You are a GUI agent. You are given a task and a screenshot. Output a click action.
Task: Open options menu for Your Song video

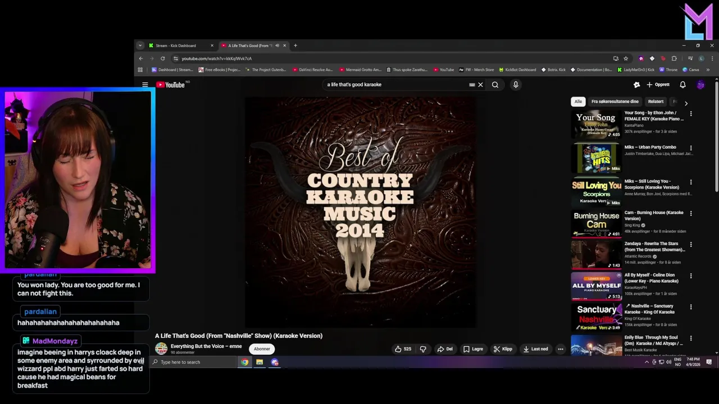(691, 114)
